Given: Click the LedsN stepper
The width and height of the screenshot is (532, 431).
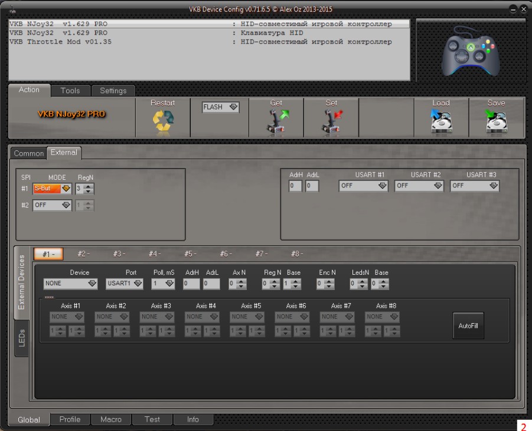Looking at the screenshot, I should click(x=359, y=284).
